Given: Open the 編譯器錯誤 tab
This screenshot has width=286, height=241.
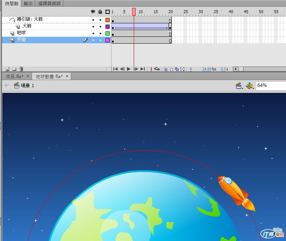Looking at the screenshot, I should pyautogui.click(x=49, y=3).
